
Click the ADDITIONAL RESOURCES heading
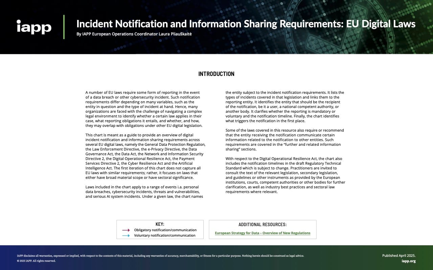coord(263,224)
